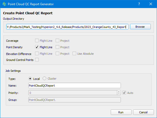
Task: Toggle the Use Absolute checkbox
Action: coord(74,54)
